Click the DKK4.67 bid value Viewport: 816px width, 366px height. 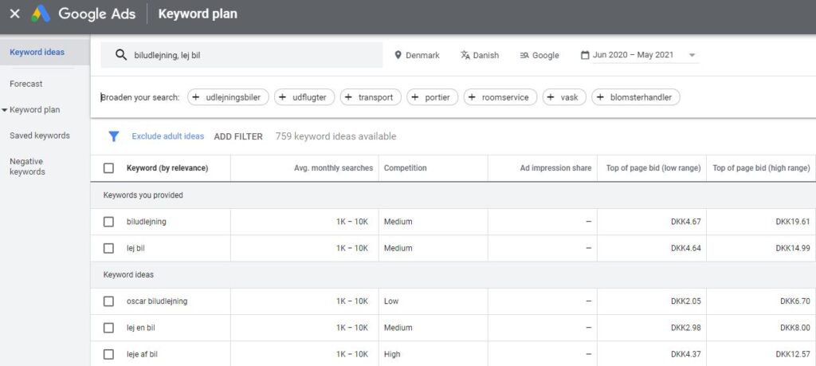tap(685, 222)
